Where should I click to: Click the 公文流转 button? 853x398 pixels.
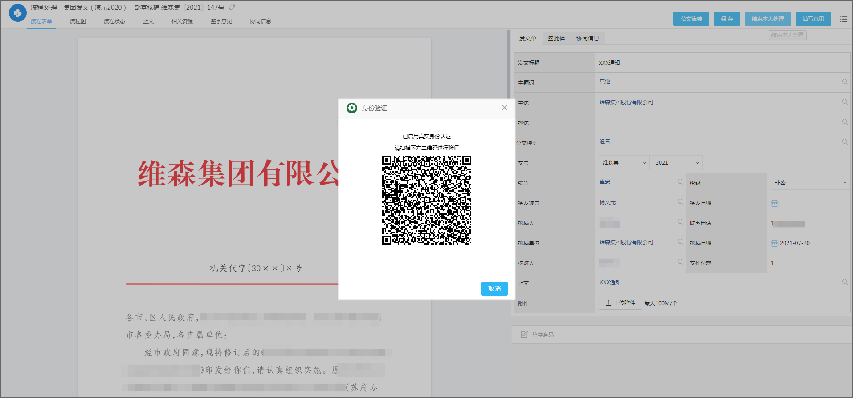coord(691,19)
